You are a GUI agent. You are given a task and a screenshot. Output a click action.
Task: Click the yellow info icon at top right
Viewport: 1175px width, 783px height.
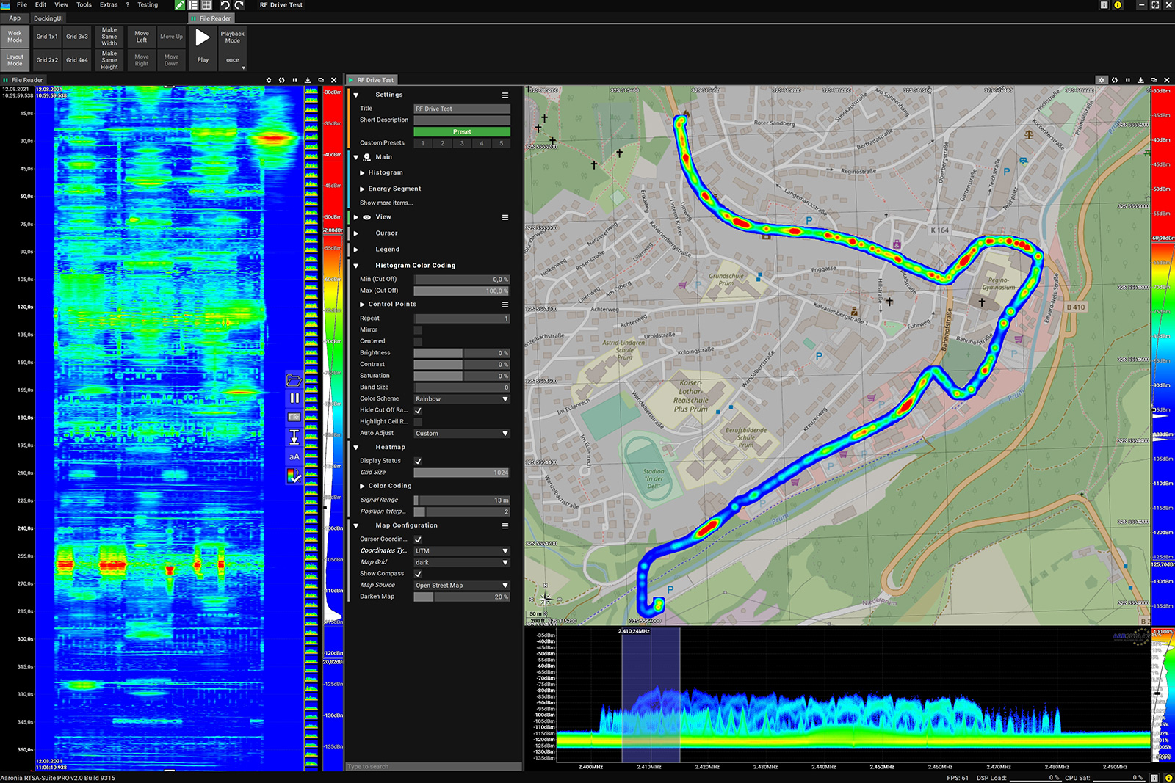pos(1118,5)
